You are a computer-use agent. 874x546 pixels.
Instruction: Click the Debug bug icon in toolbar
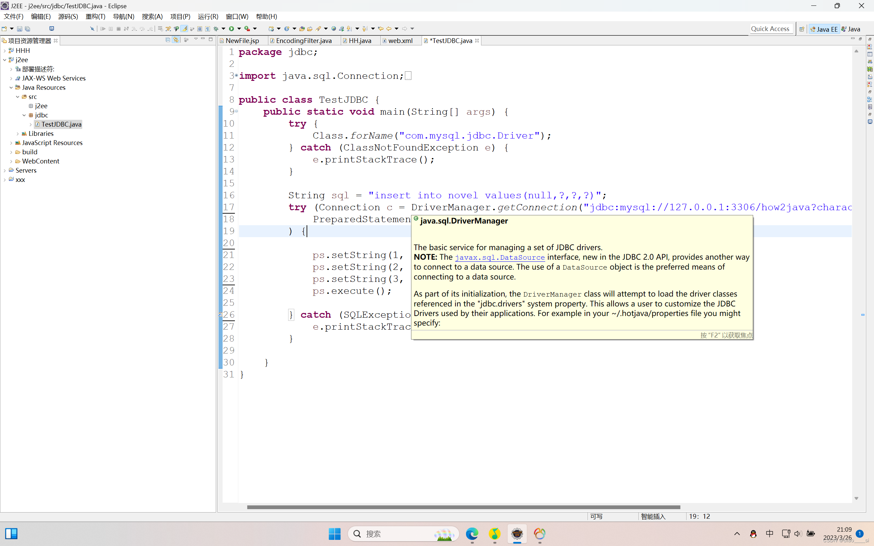(x=216, y=29)
